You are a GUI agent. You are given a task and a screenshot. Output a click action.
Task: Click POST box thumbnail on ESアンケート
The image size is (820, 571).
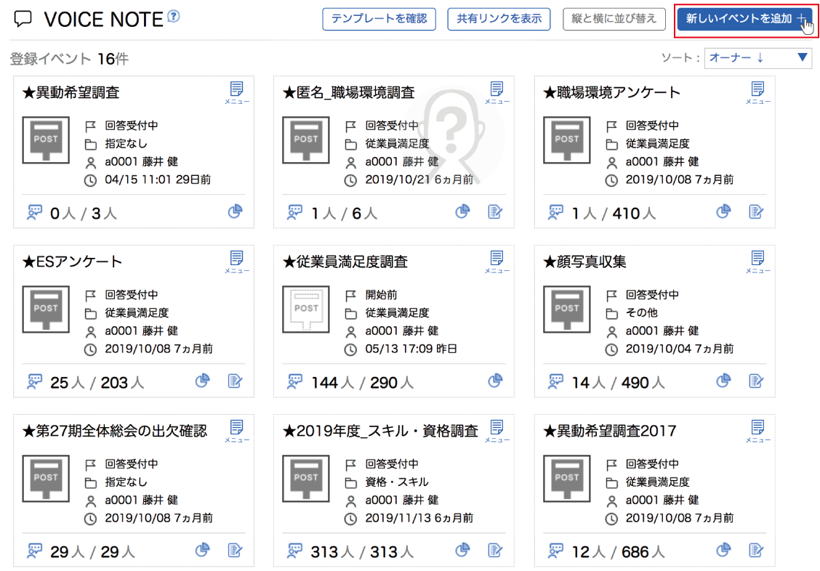pyautogui.click(x=46, y=311)
